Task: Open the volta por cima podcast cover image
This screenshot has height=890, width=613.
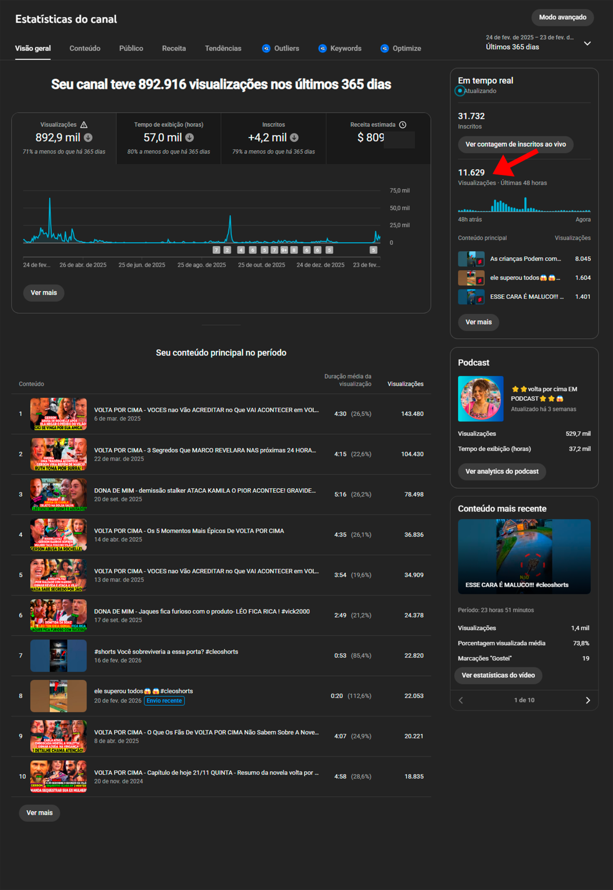Action: [x=480, y=399]
